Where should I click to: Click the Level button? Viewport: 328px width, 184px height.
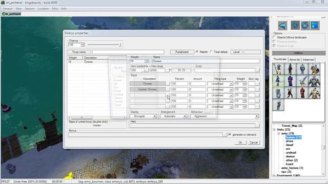[x=236, y=52]
